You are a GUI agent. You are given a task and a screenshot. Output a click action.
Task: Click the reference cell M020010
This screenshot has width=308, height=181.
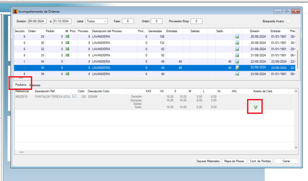(21, 97)
